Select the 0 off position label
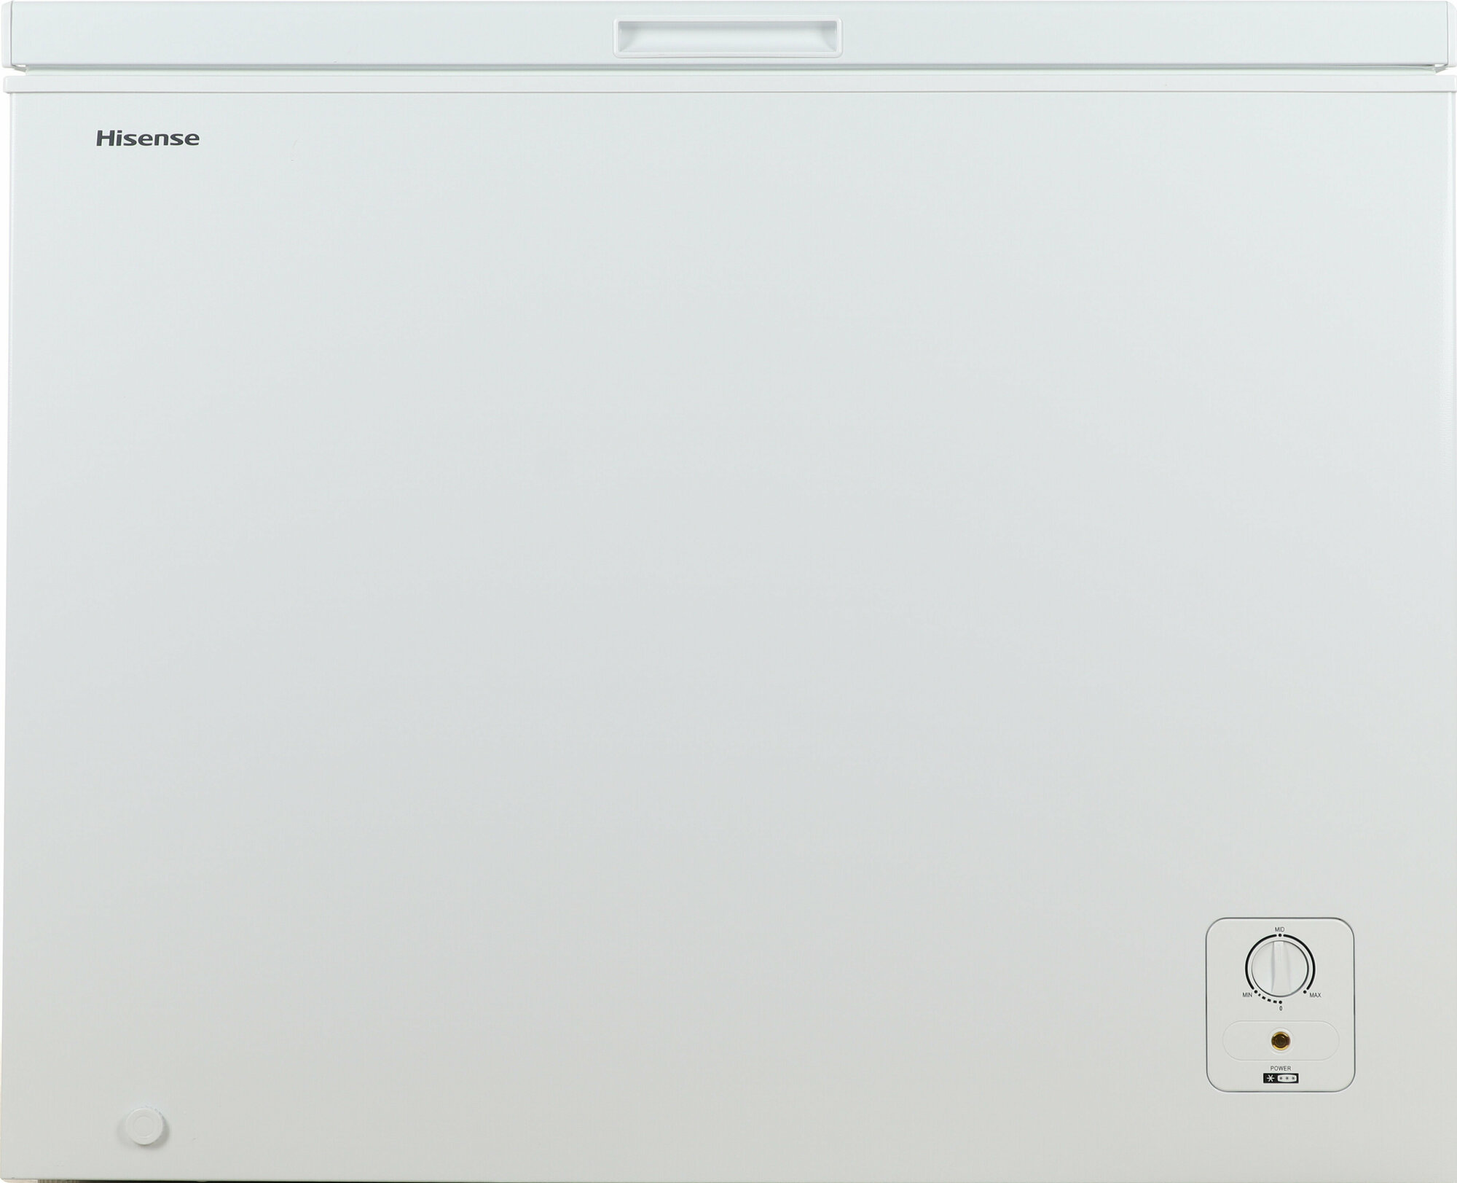The height and width of the screenshot is (1183, 1457). pos(1281,1008)
